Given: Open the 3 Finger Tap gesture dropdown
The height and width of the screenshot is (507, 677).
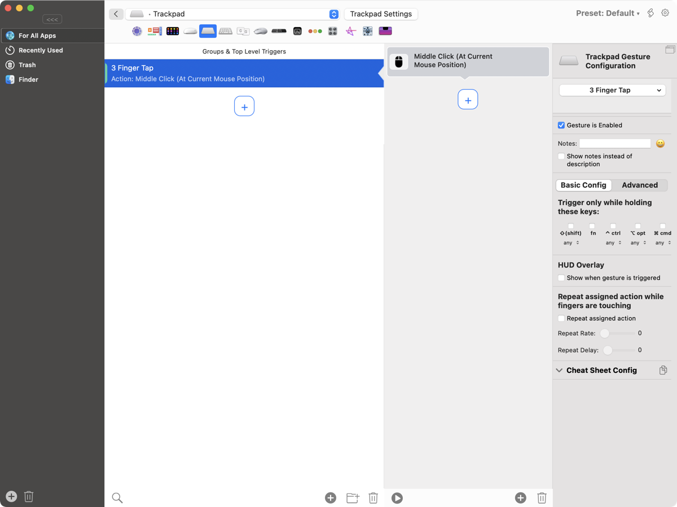Looking at the screenshot, I should coord(612,90).
